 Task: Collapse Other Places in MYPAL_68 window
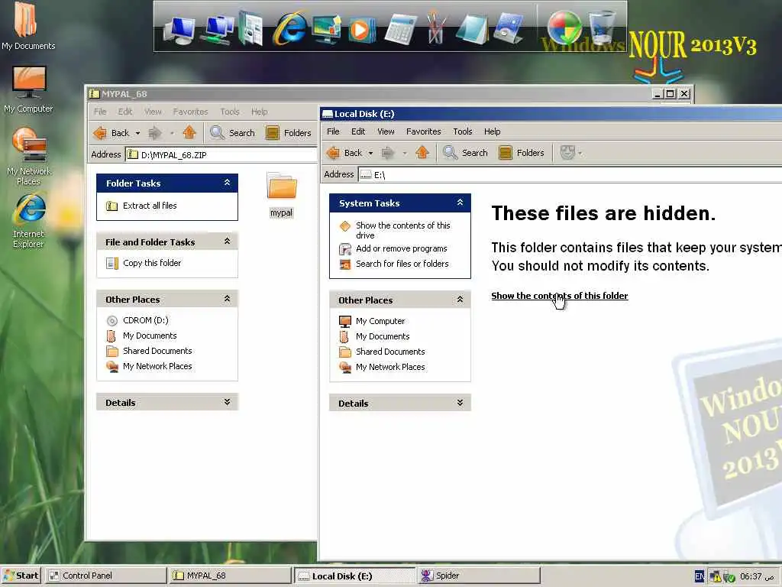click(x=227, y=299)
